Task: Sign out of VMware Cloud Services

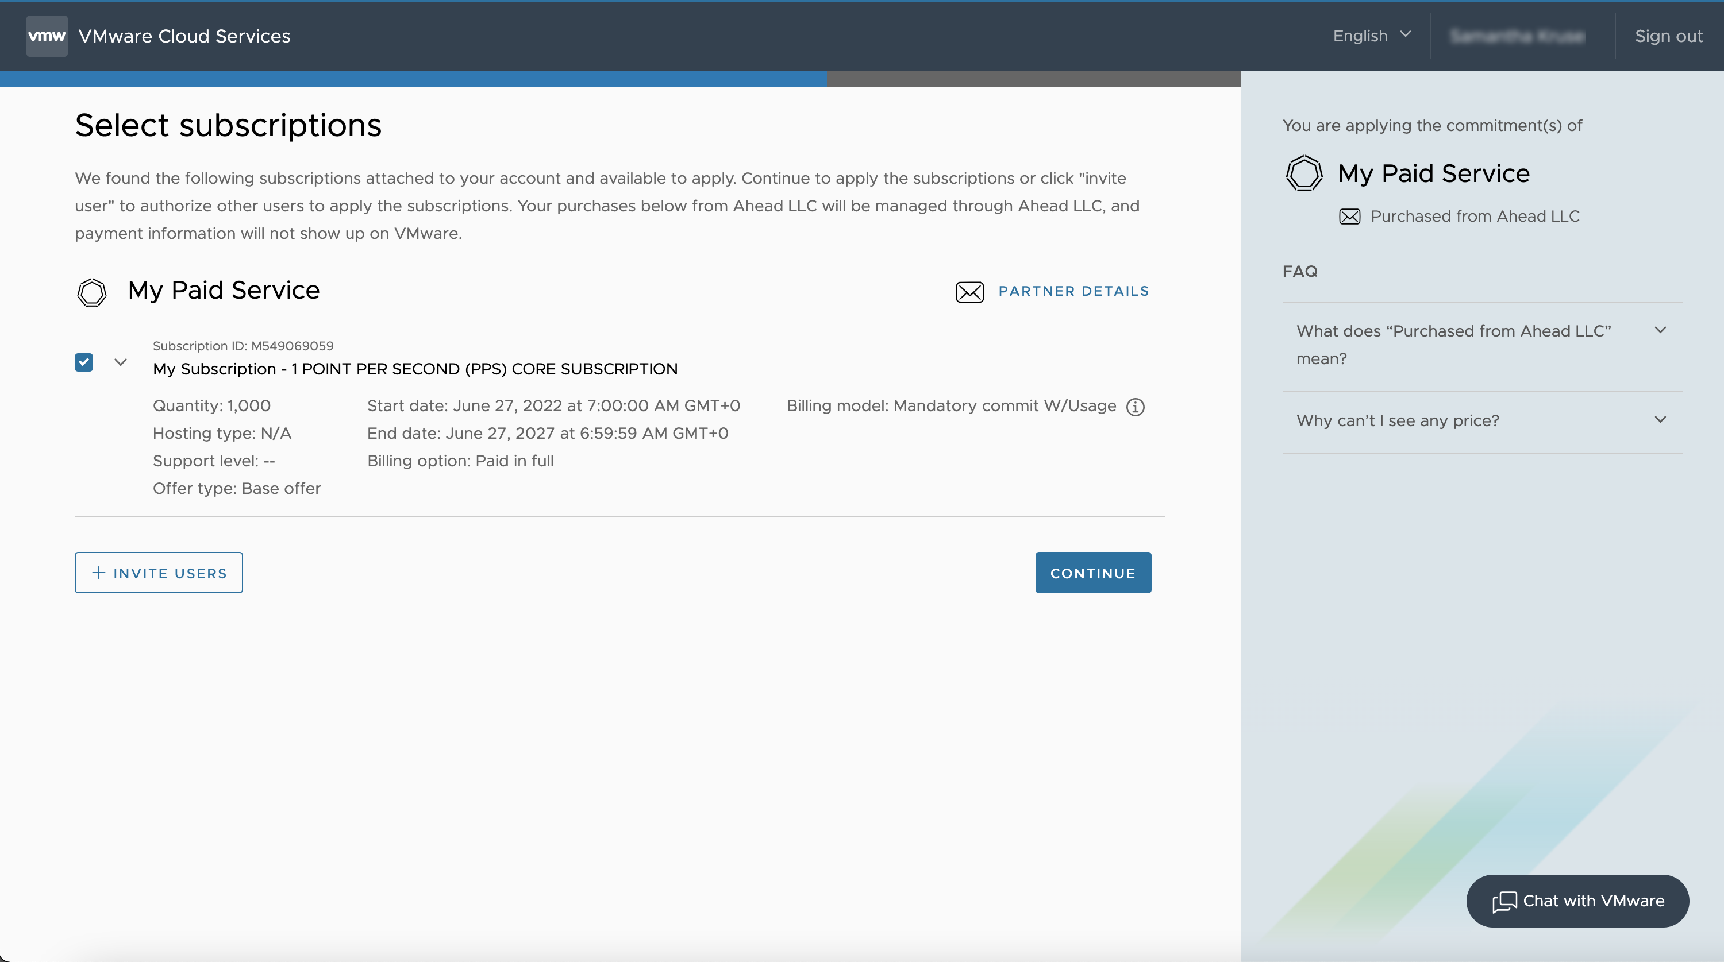Action: point(1668,36)
